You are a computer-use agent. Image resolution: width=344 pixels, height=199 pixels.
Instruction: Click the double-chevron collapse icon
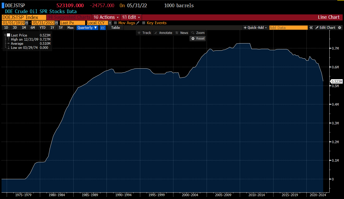coord(311,28)
